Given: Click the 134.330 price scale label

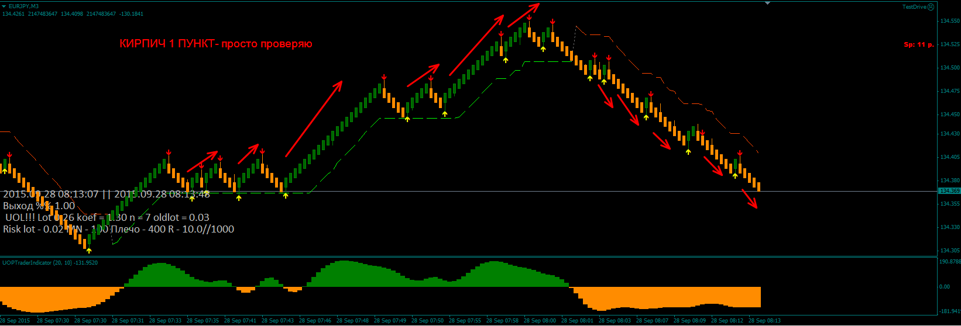Looking at the screenshot, I should 949,227.
